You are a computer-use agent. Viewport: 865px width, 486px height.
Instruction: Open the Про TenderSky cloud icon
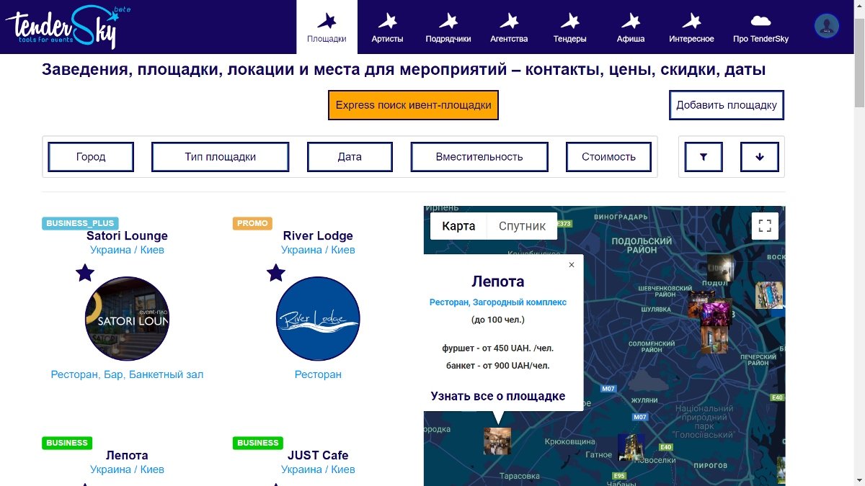click(x=760, y=21)
